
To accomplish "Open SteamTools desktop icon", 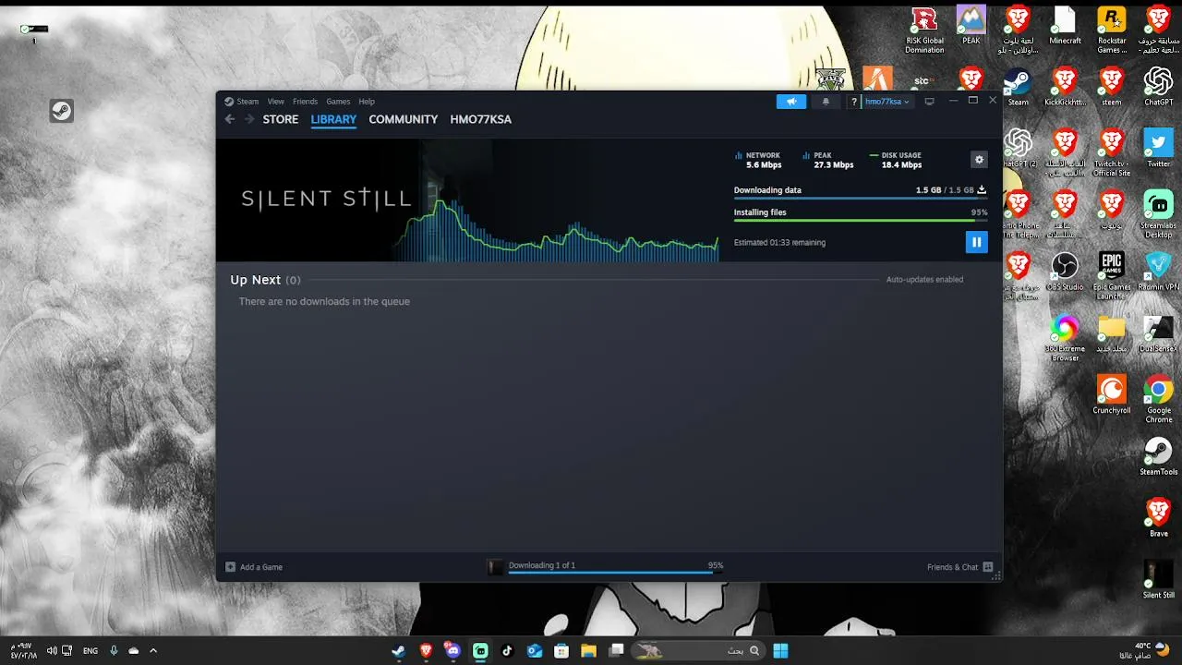I will pos(1158,456).
